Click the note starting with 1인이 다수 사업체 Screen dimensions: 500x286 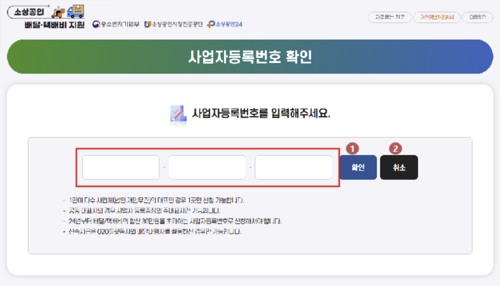pos(156,200)
